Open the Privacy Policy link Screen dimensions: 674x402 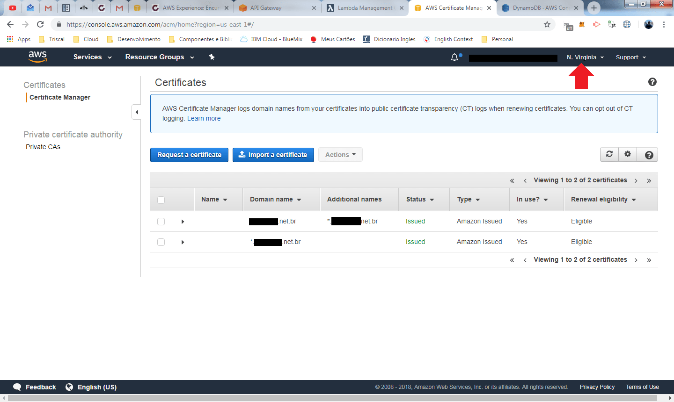click(597, 387)
